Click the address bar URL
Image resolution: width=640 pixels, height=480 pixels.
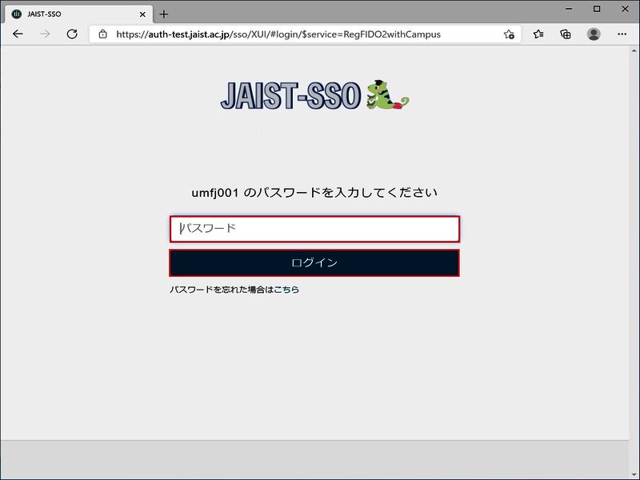278,34
